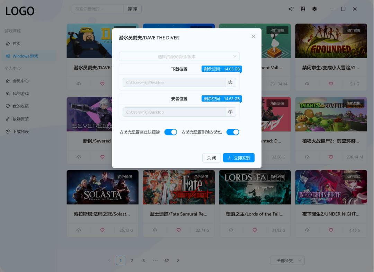374x272 pixels.
Task: Click the 夜下降生2 UNDER NIGHT title
Action: [331, 214]
